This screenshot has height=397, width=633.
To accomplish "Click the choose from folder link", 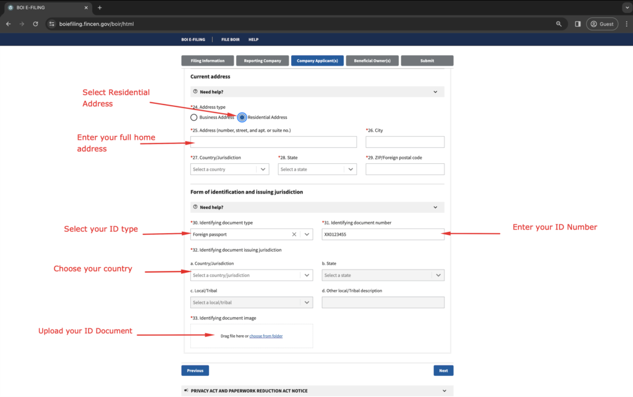I will pyautogui.click(x=266, y=336).
